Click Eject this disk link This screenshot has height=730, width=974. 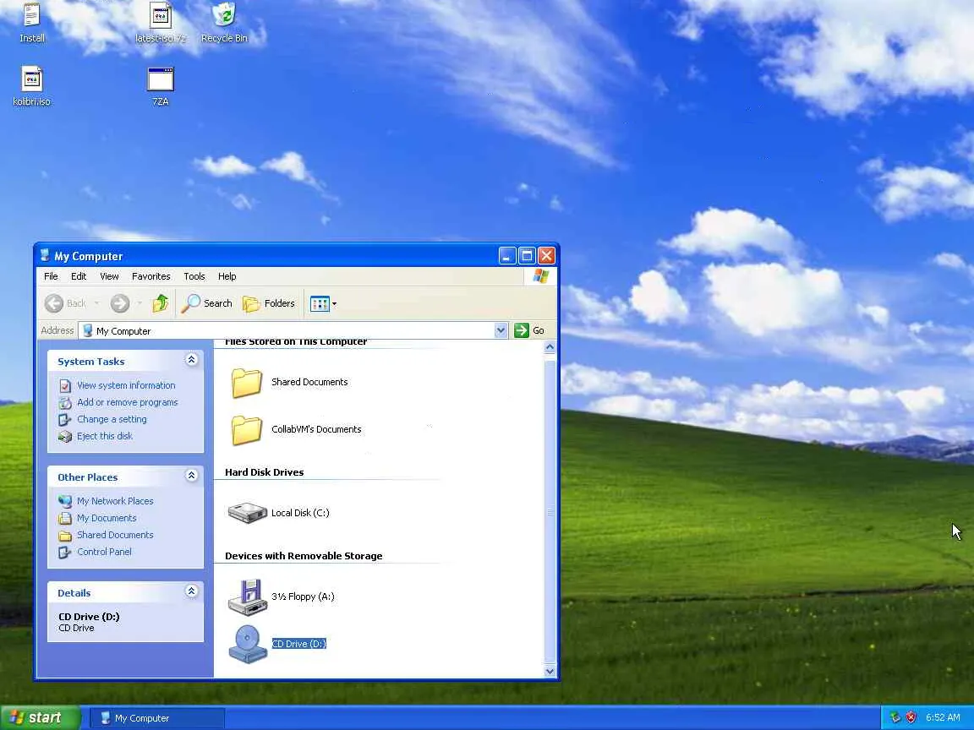point(105,436)
